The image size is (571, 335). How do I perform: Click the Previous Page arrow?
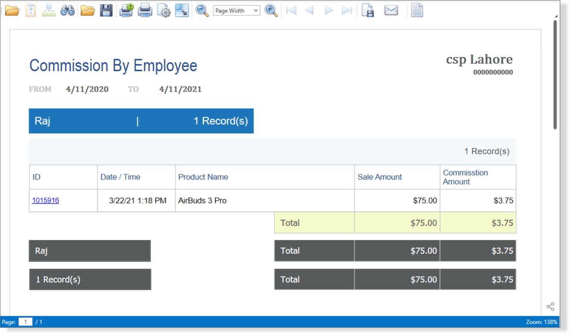310,10
